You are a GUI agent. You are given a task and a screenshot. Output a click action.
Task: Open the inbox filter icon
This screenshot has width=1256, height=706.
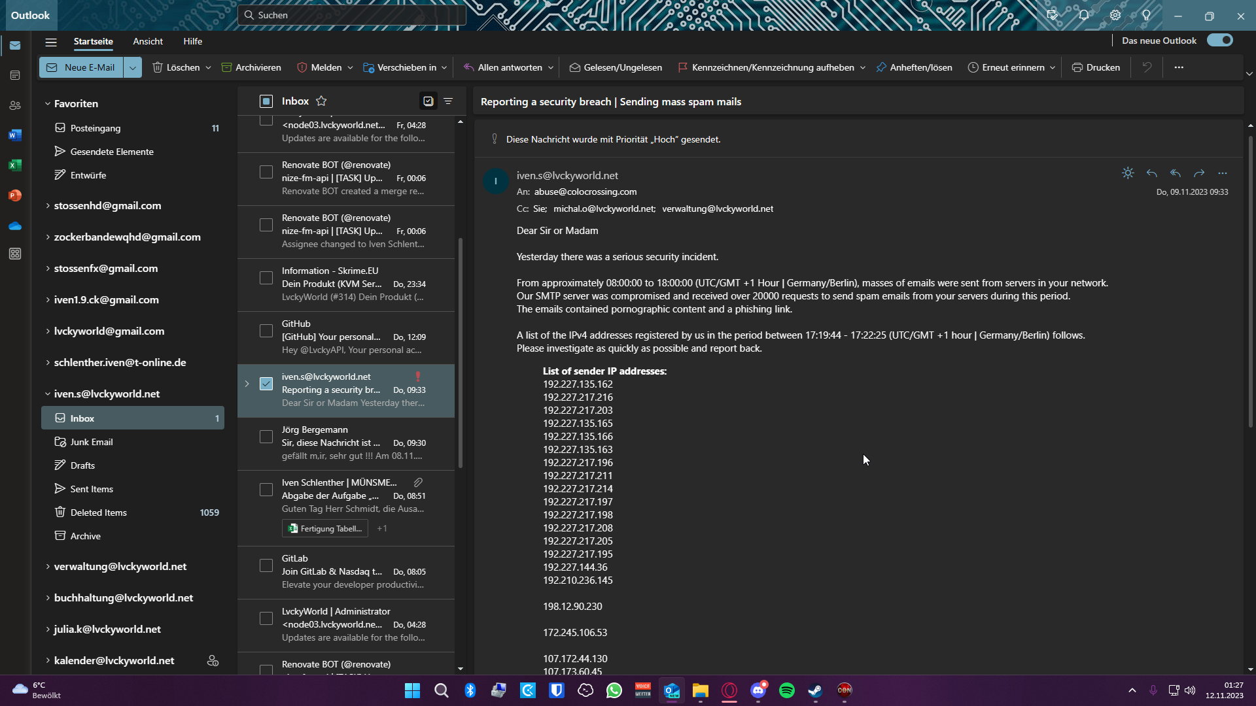pyautogui.click(x=448, y=101)
